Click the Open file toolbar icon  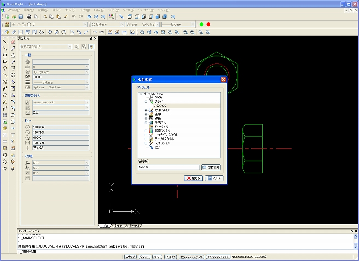pos(14,17)
